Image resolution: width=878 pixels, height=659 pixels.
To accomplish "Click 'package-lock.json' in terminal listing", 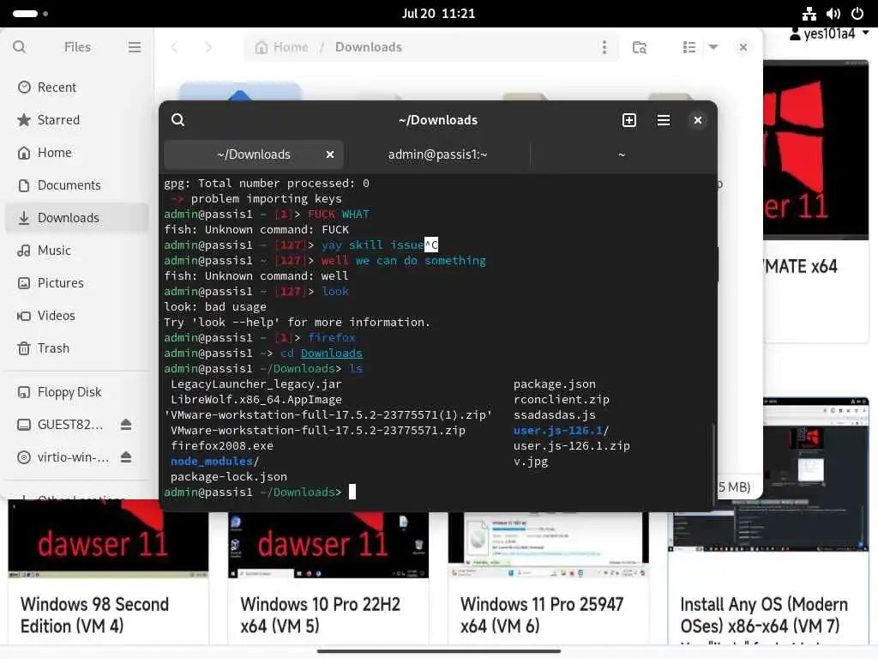I will [x=228, y=477].
